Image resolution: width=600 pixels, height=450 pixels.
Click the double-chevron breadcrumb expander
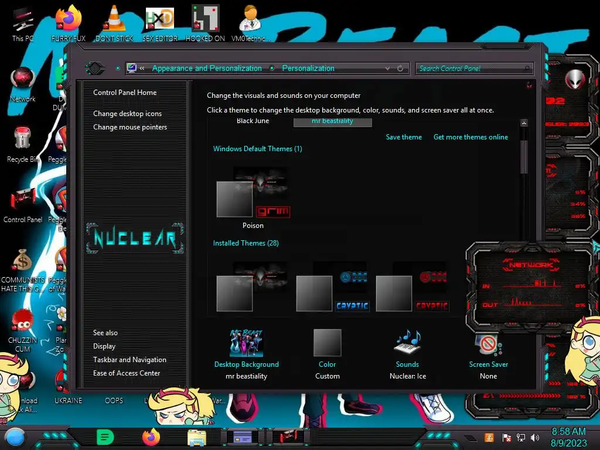142,68
